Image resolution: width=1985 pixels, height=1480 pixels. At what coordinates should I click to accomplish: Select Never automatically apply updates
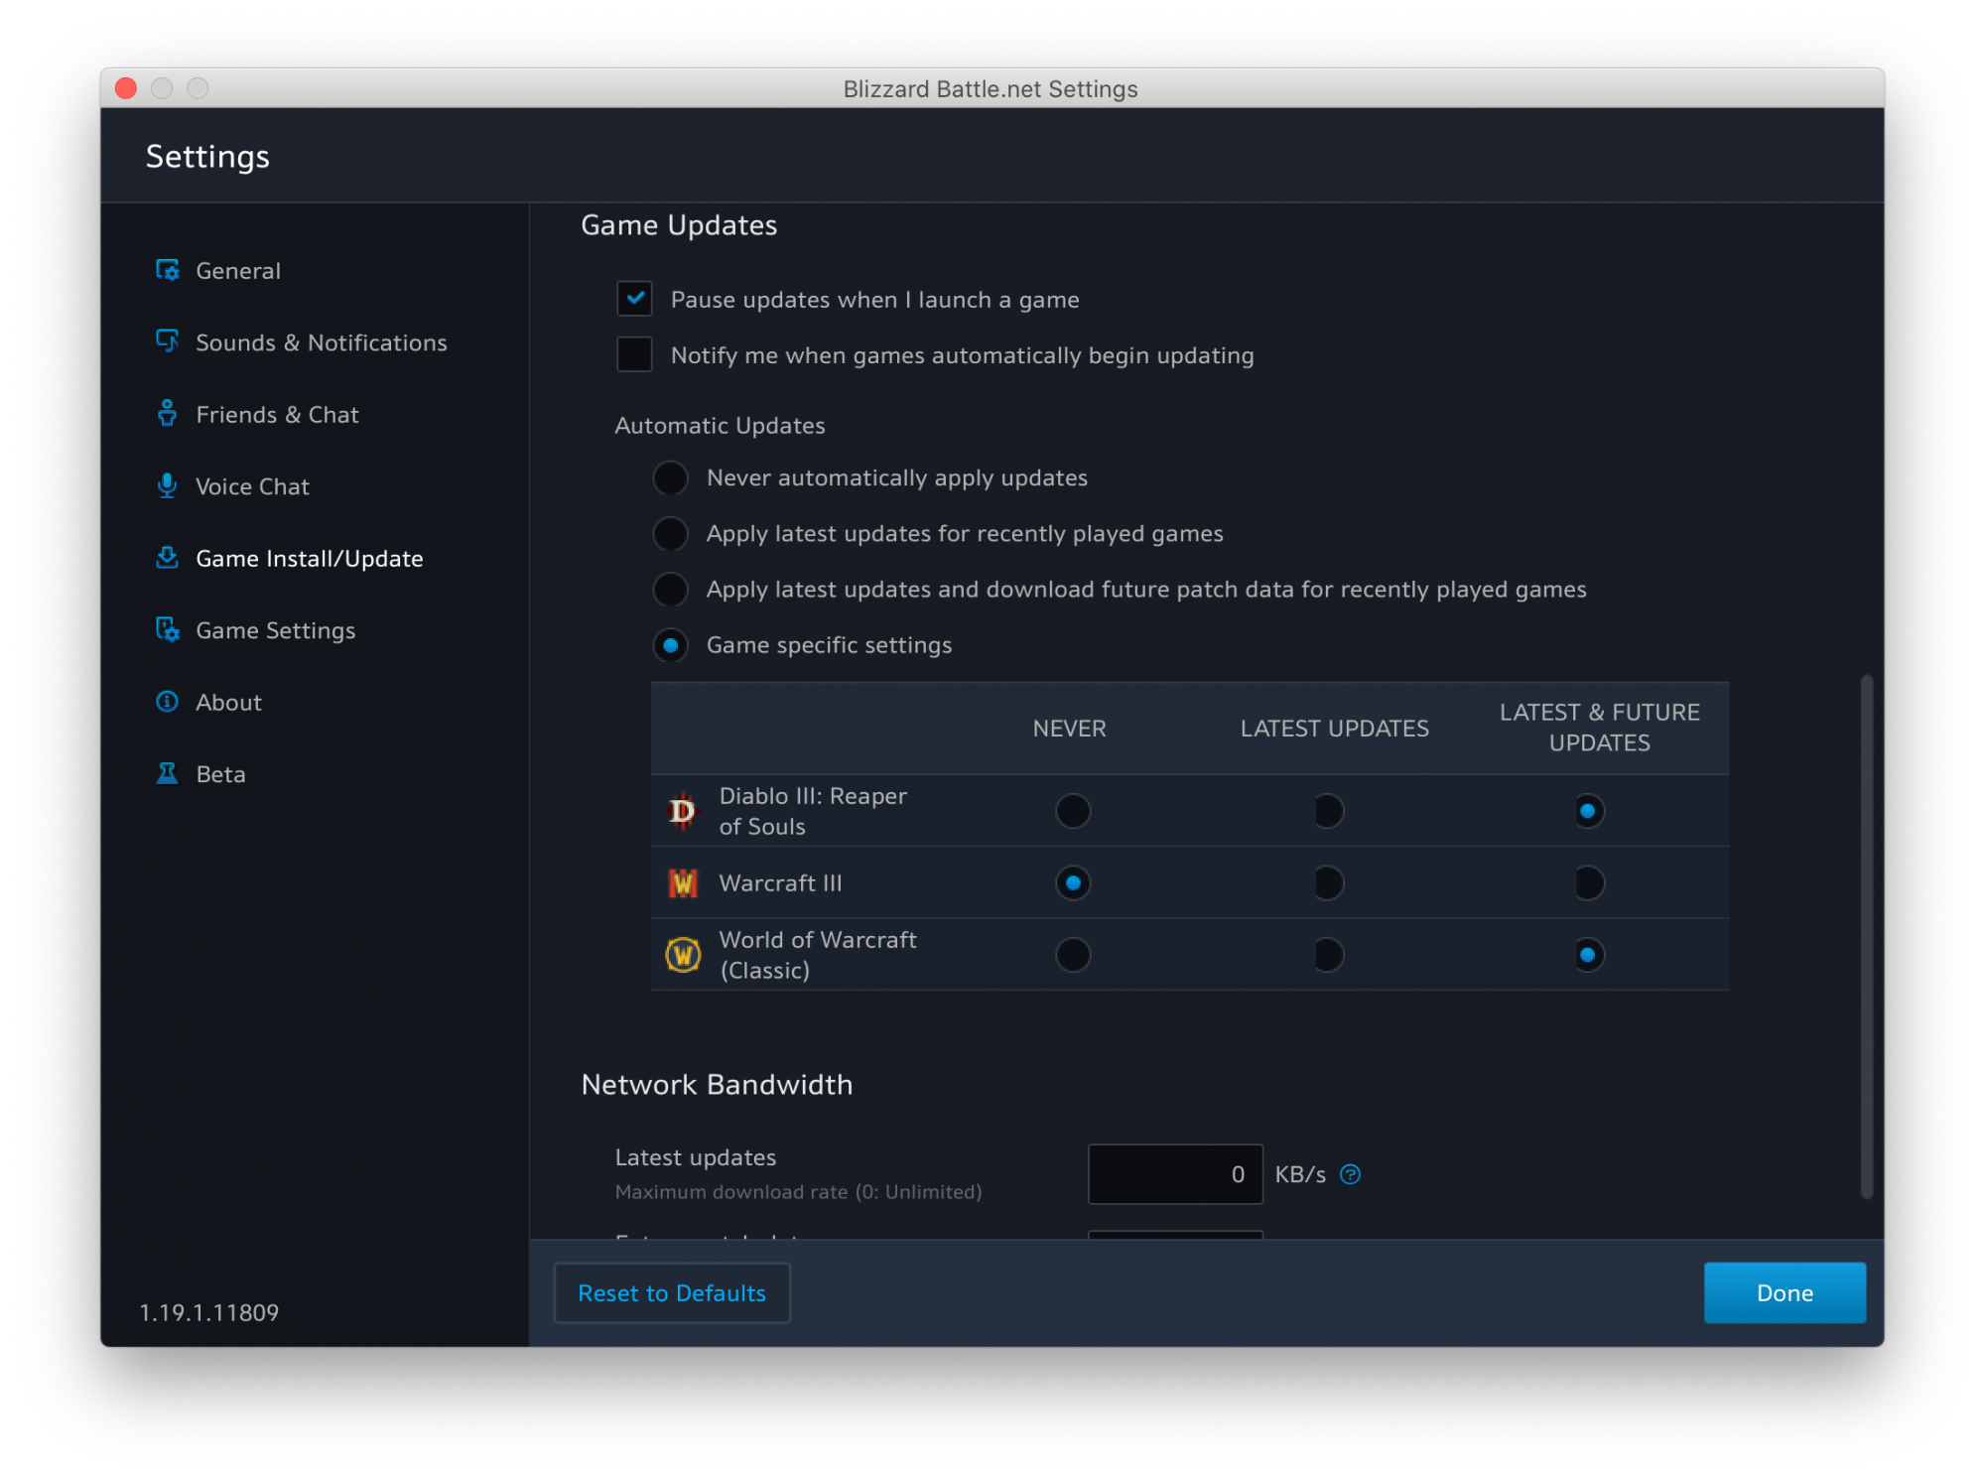[x=671, y=477]
